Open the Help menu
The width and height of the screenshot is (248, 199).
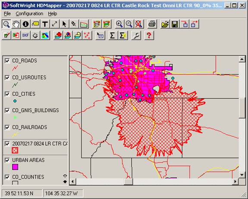click(x=53, y=14)
